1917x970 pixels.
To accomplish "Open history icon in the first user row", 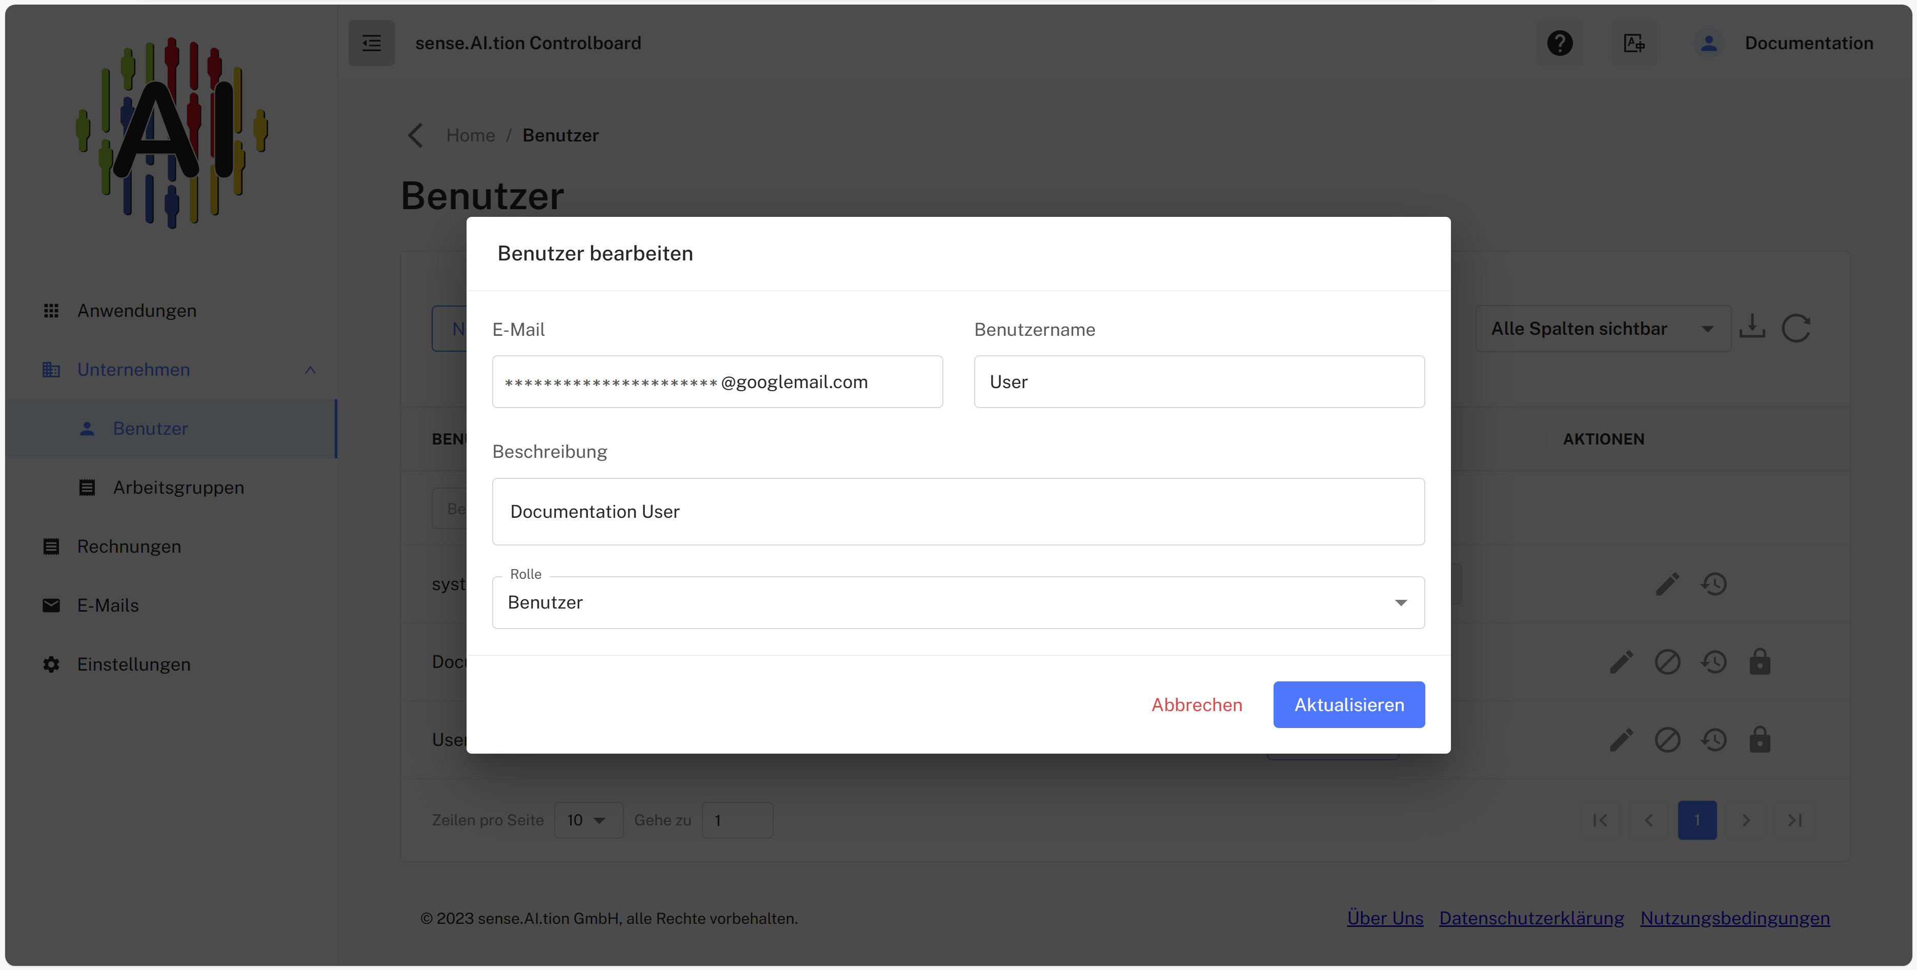I will [1714, 584].
